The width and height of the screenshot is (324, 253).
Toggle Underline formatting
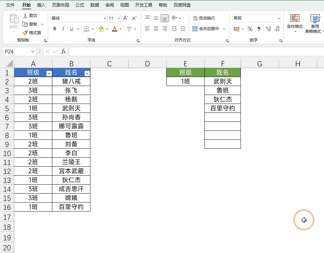72,29
